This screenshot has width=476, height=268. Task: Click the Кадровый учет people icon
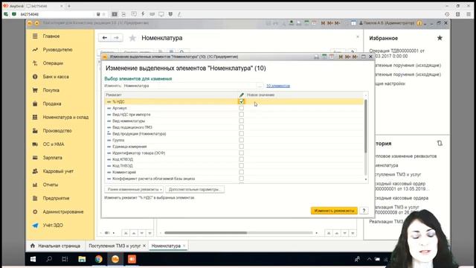tap(35, 171)
